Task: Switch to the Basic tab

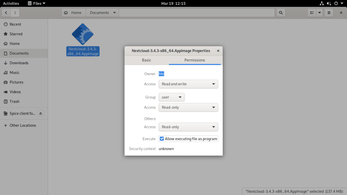Action: 146,60
